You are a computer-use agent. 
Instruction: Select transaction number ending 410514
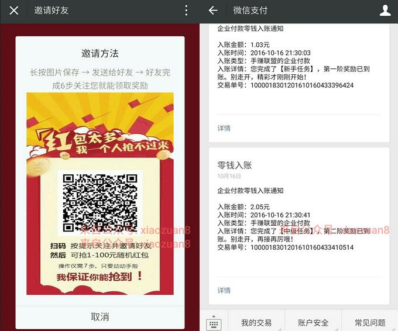pyautogui.click(x=302, y=247)
